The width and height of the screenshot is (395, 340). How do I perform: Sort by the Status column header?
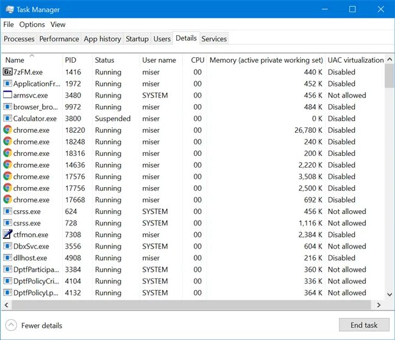pos(116,60)
